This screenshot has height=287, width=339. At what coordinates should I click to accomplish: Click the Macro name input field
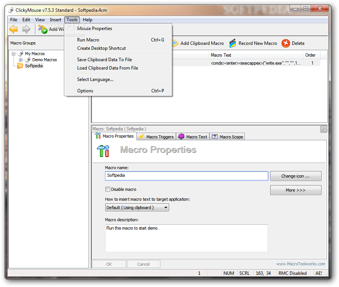[187, 176]
